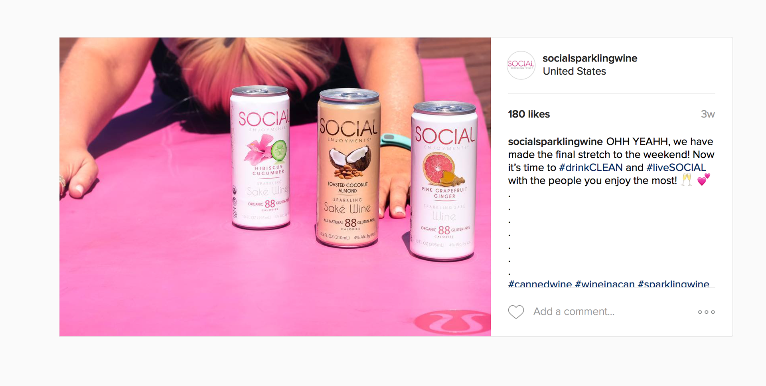Screen dimensions: 766x386
Task: Open the #sparklingwine hashtag
Action: click(x=673, y=284)
